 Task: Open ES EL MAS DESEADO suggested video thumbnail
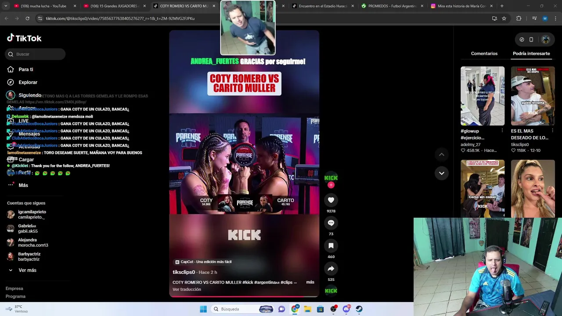pos(533,96)
